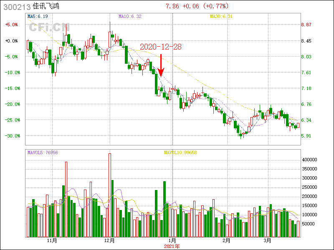The image size is (334, 250).
Task: Click the +5.0% percent axis label
Action: 12,25
